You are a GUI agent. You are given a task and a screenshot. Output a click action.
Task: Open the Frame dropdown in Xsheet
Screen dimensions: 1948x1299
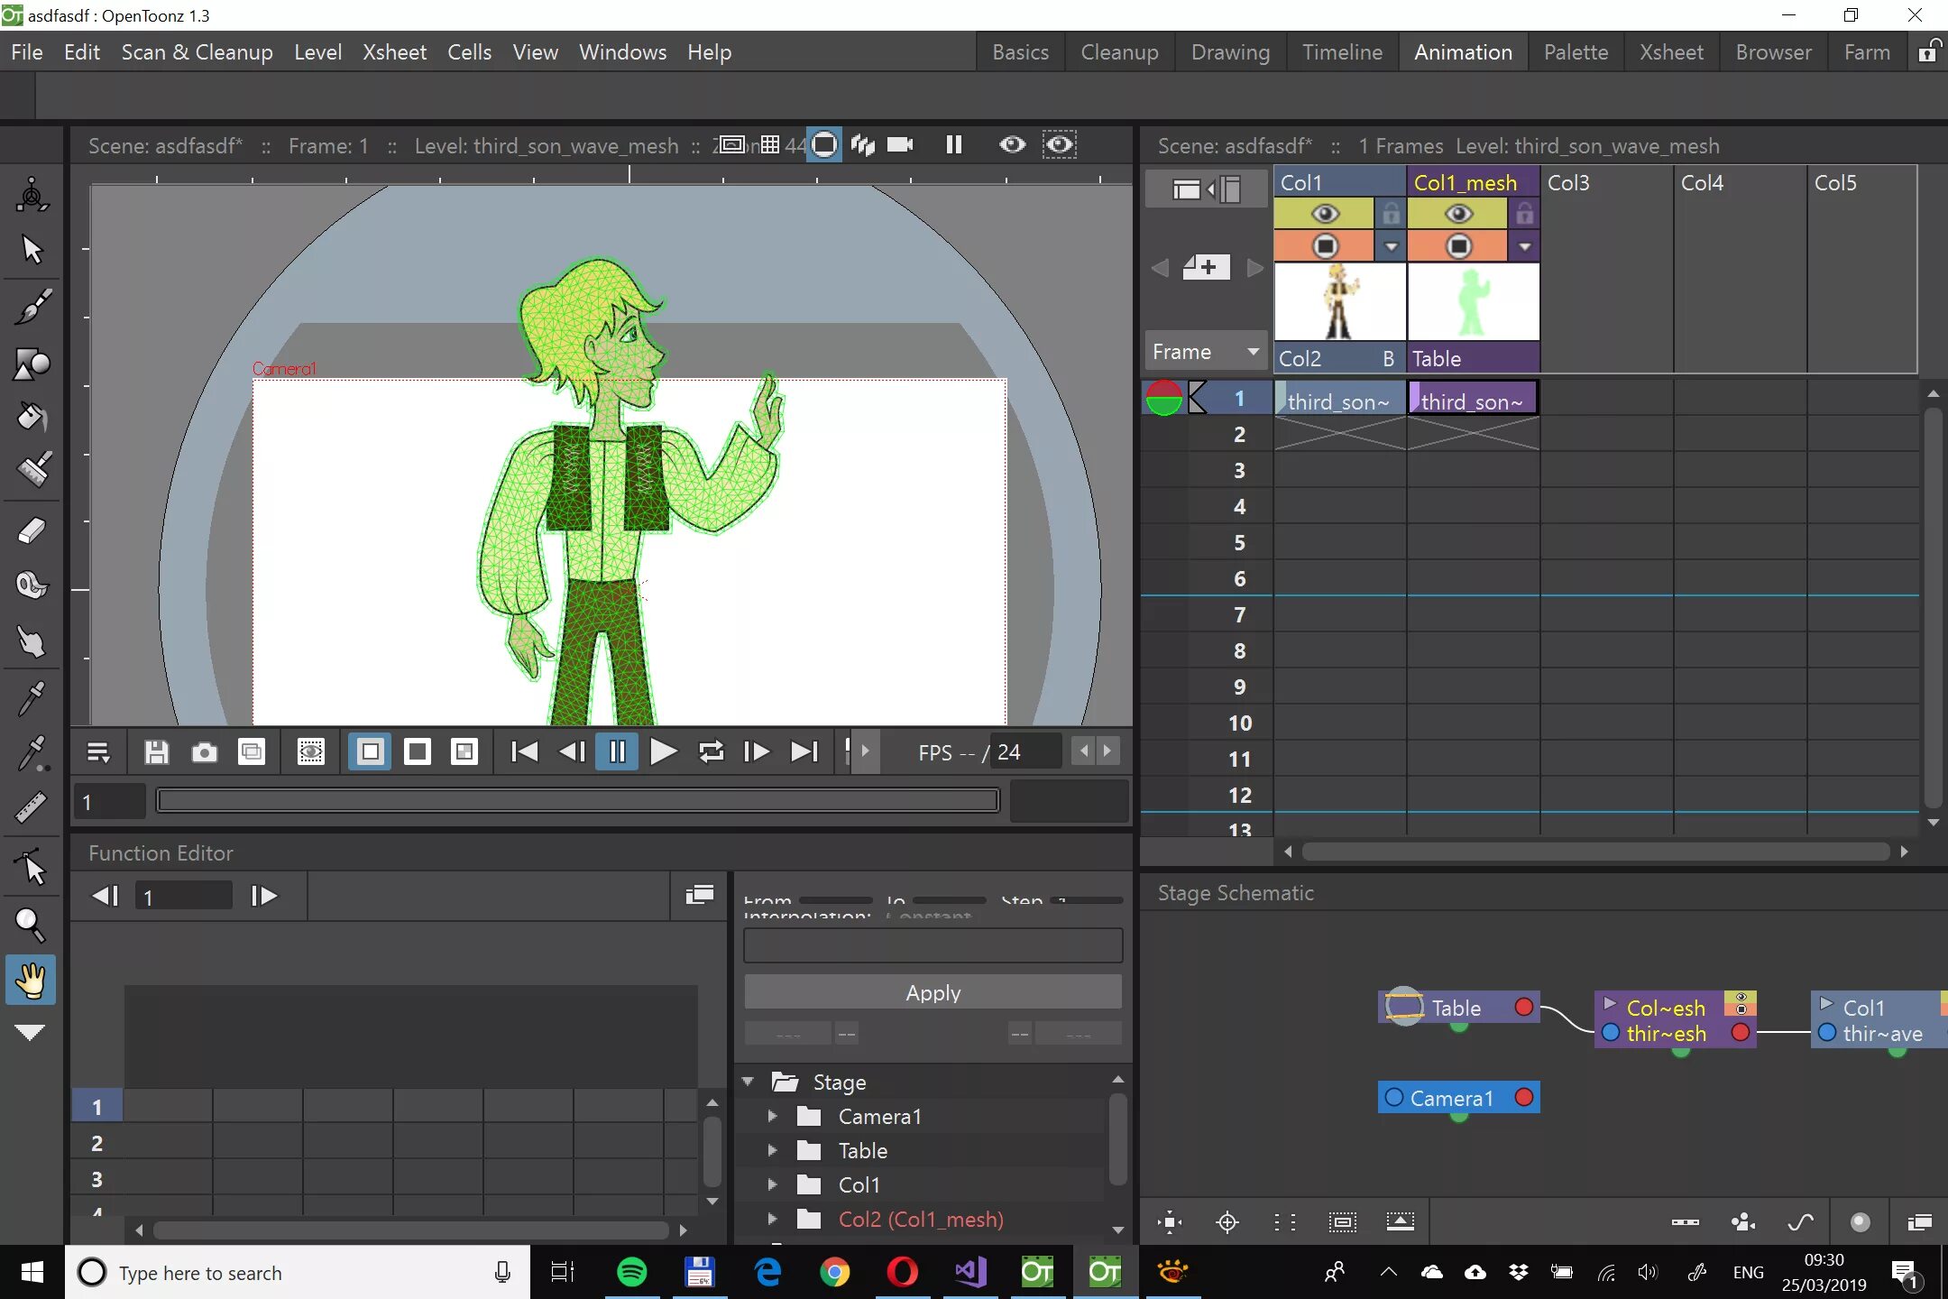click(x=1205, y=352)
